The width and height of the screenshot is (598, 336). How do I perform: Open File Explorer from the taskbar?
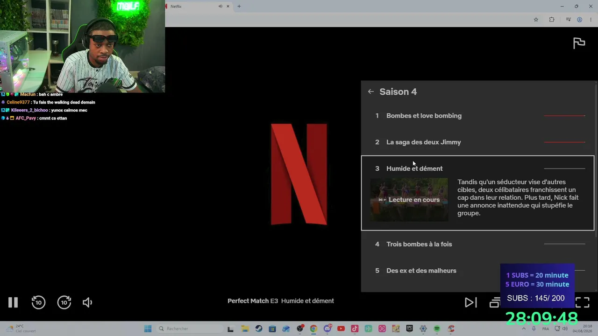pyautogui.click(x=245, y=329)
